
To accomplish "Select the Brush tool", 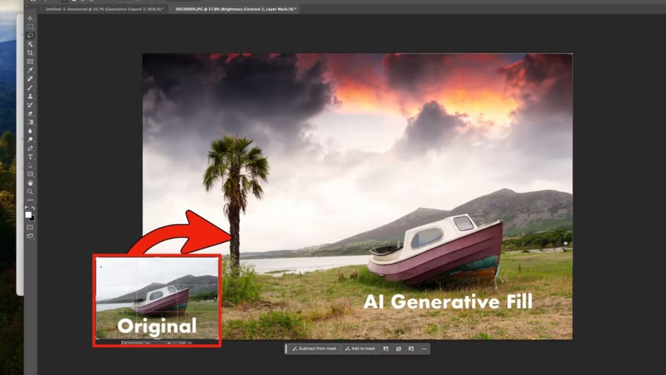I will coord(30,87).
